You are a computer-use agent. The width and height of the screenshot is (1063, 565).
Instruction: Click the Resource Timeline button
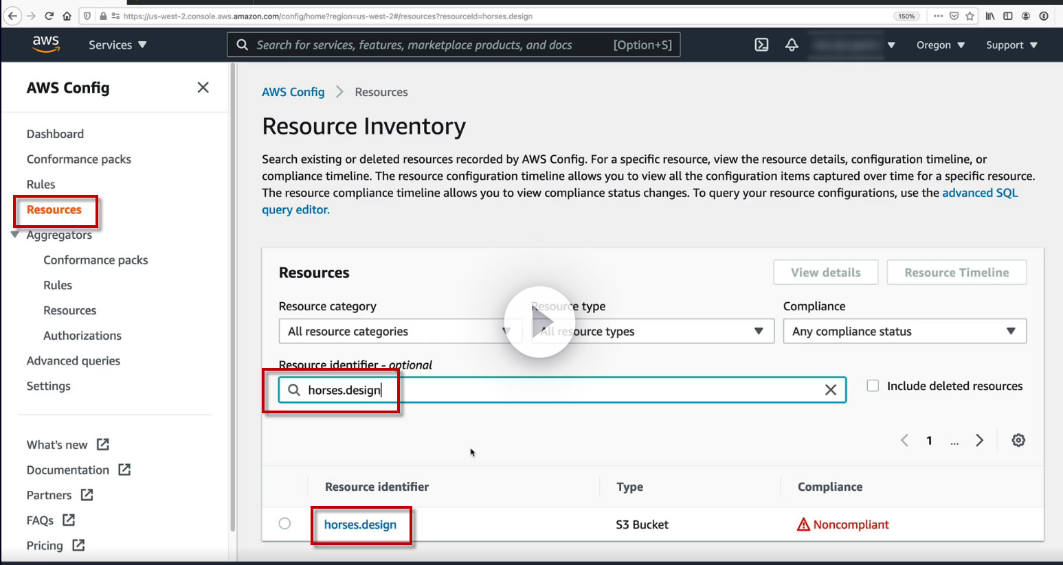(956, 273)
